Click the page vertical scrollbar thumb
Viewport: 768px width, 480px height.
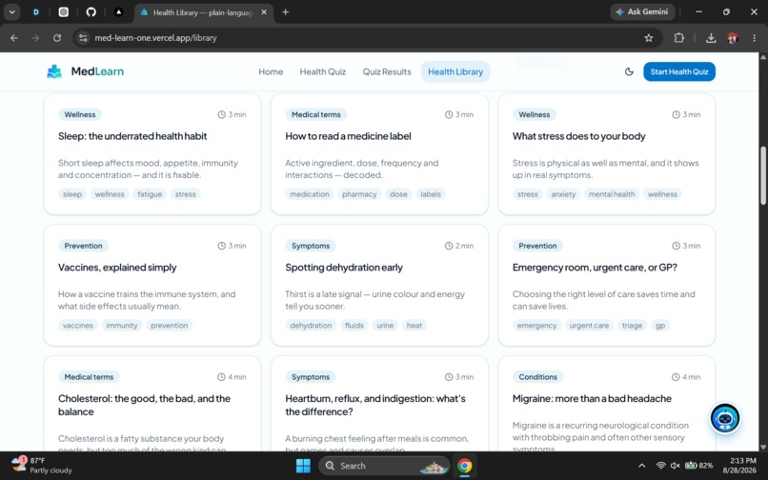(763, 175)
